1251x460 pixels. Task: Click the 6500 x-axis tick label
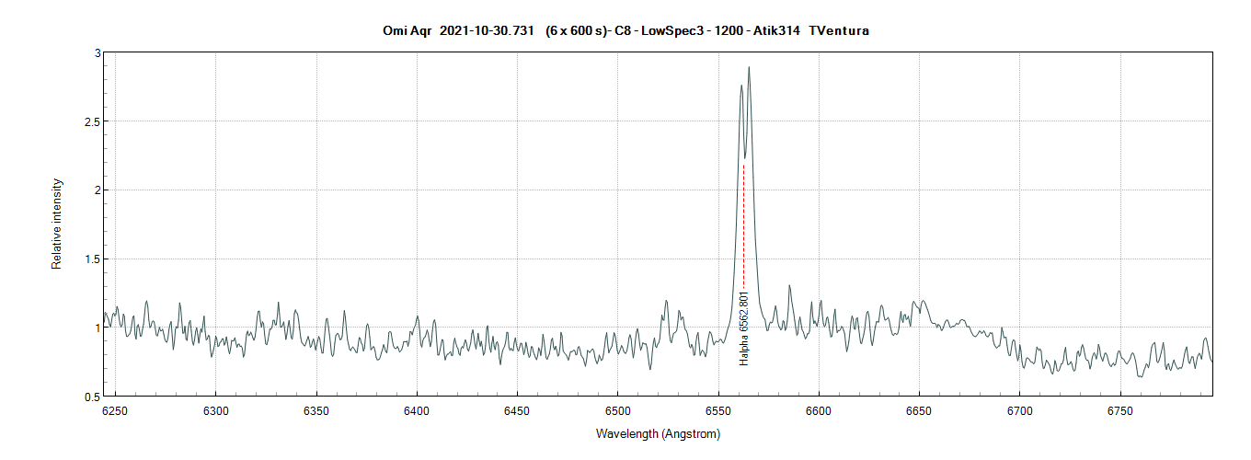tap(617, 411)
